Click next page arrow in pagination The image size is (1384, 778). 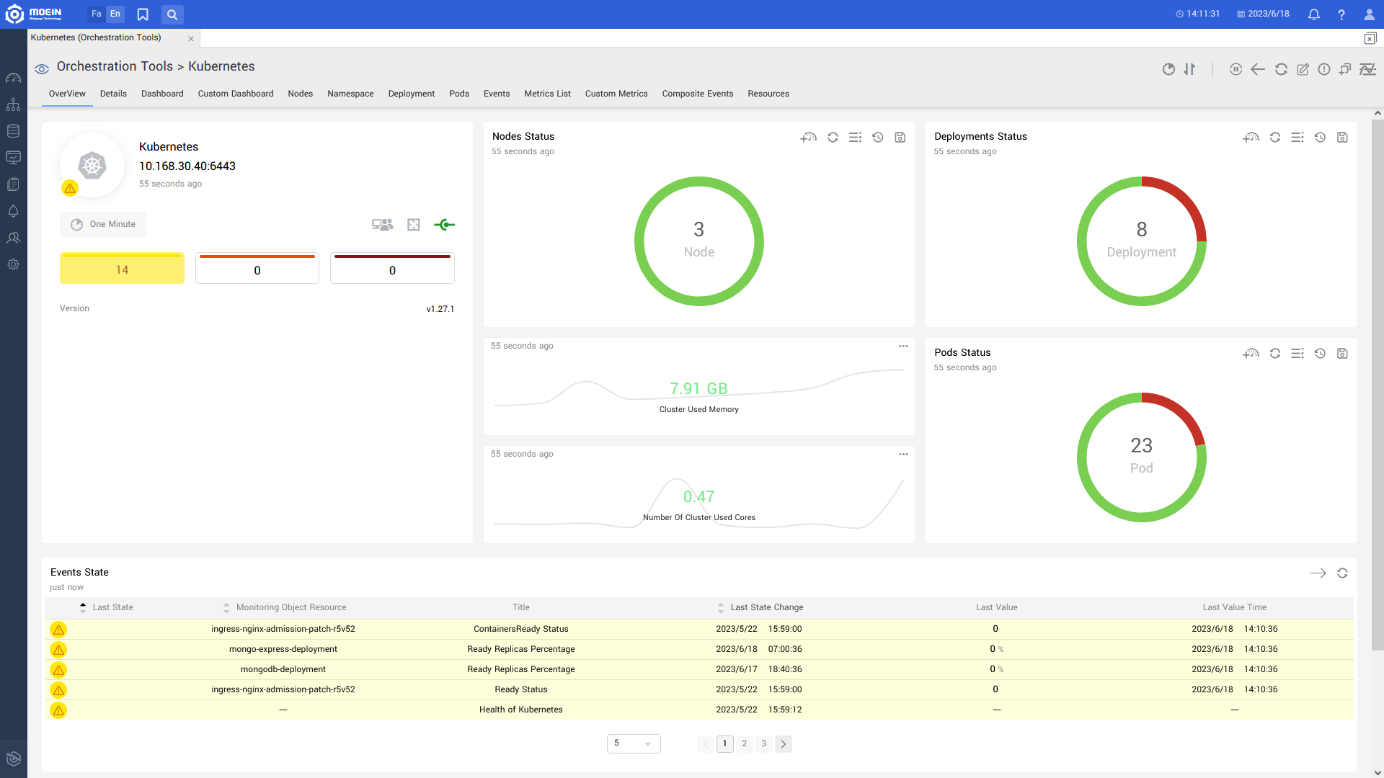click(784, 743)
